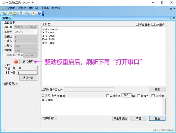The width and height of the screenshot is (176, 133).
Task: Open the non-standard baud rate 200000 dropdown
Action: pyautogui.click(x=30, y=55)
